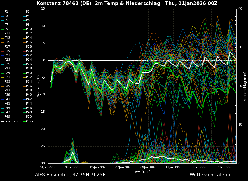The height and width of the screenshot is (181, 248).
Task: Open the Wetterzentrale.de watermark link
Action: (x=210, y=175)
